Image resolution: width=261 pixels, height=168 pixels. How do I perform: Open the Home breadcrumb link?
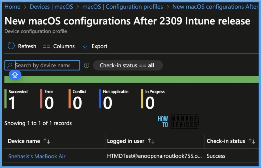[x=12, y=7]
